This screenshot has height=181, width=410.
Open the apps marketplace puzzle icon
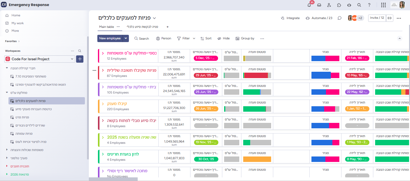click(x=339, y=5)
